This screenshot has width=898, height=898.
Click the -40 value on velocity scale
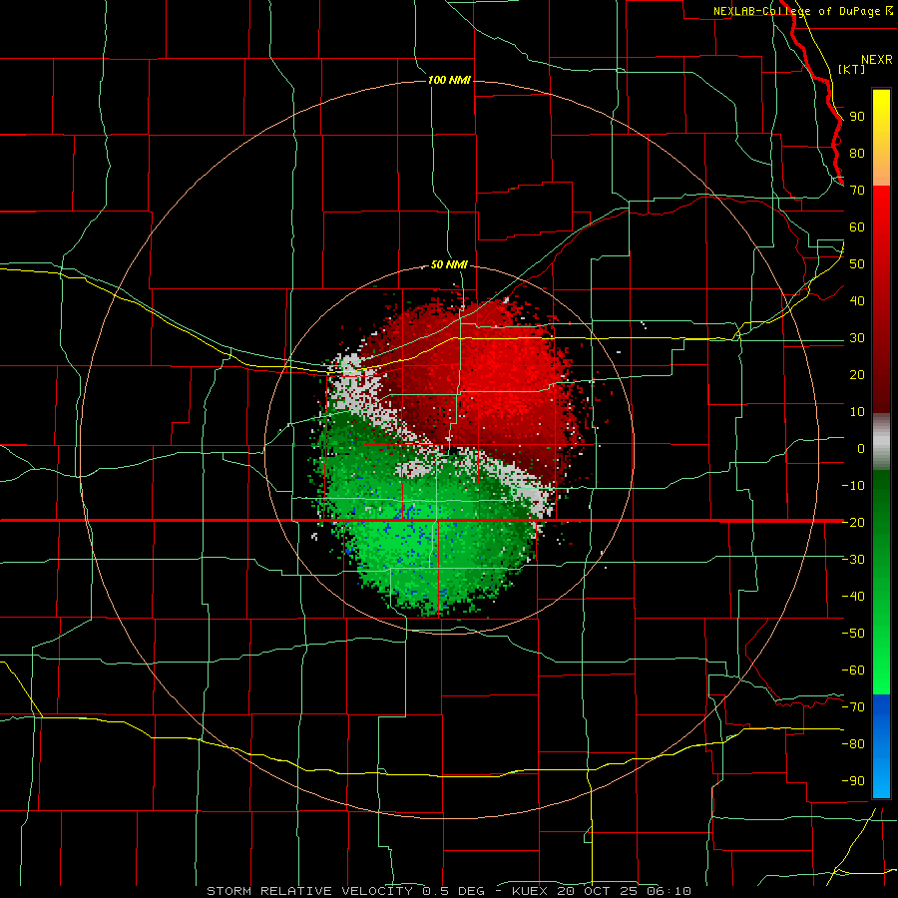(x=853, y=597)
